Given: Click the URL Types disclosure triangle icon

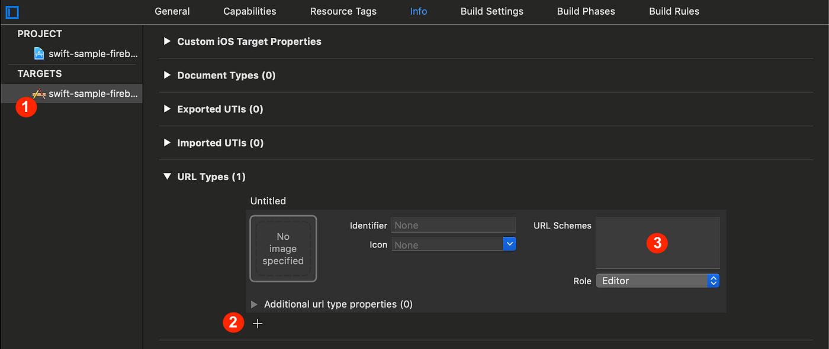Looking at the screenshot, I should tap(167, 176).
